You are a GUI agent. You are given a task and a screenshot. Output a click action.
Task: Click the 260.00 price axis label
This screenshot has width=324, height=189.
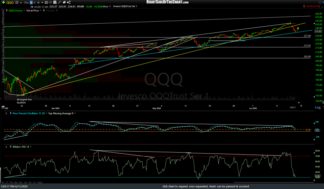click(x=319, y=13)
